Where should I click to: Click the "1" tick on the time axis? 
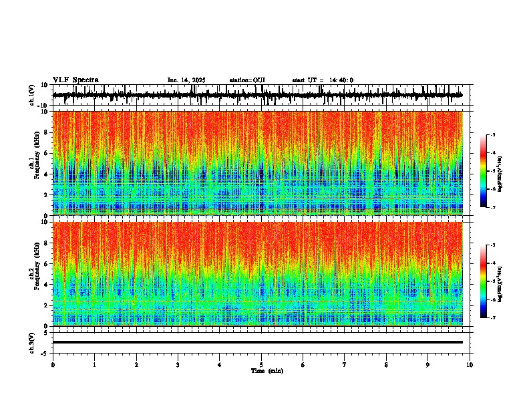(x=94, y=365)
